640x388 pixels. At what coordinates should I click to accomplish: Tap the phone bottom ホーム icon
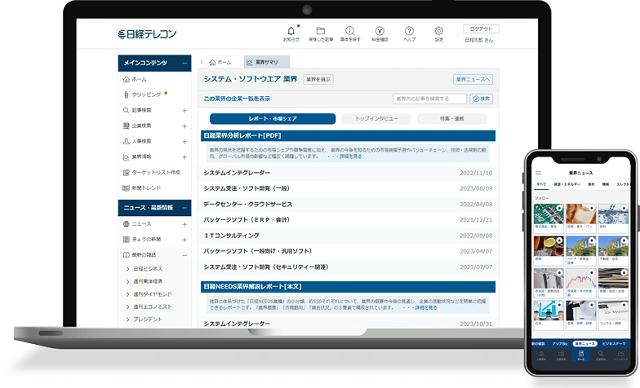point(581,355)
